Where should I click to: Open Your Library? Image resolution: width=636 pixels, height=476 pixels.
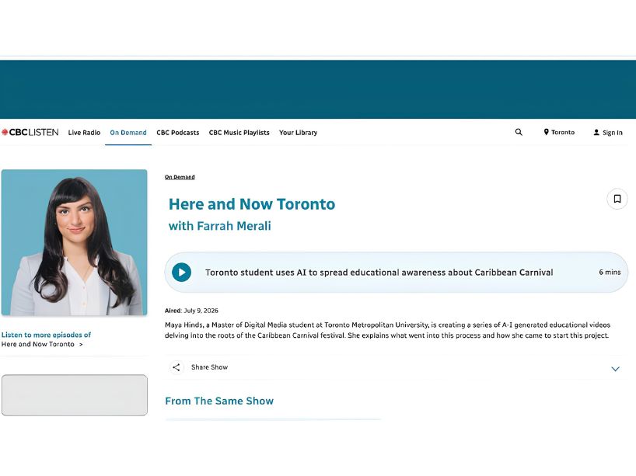(x=298, y=133)
